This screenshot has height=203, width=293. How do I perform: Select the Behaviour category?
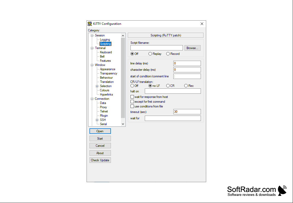[x=106, y=78]
